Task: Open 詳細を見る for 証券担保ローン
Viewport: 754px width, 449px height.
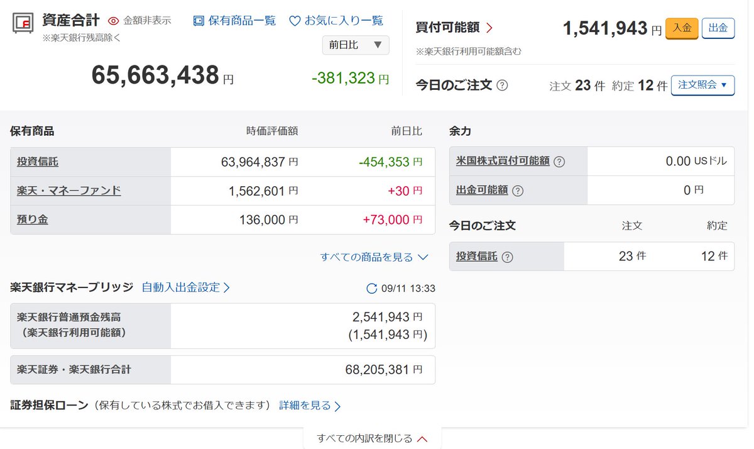Action: click(310, 406)
